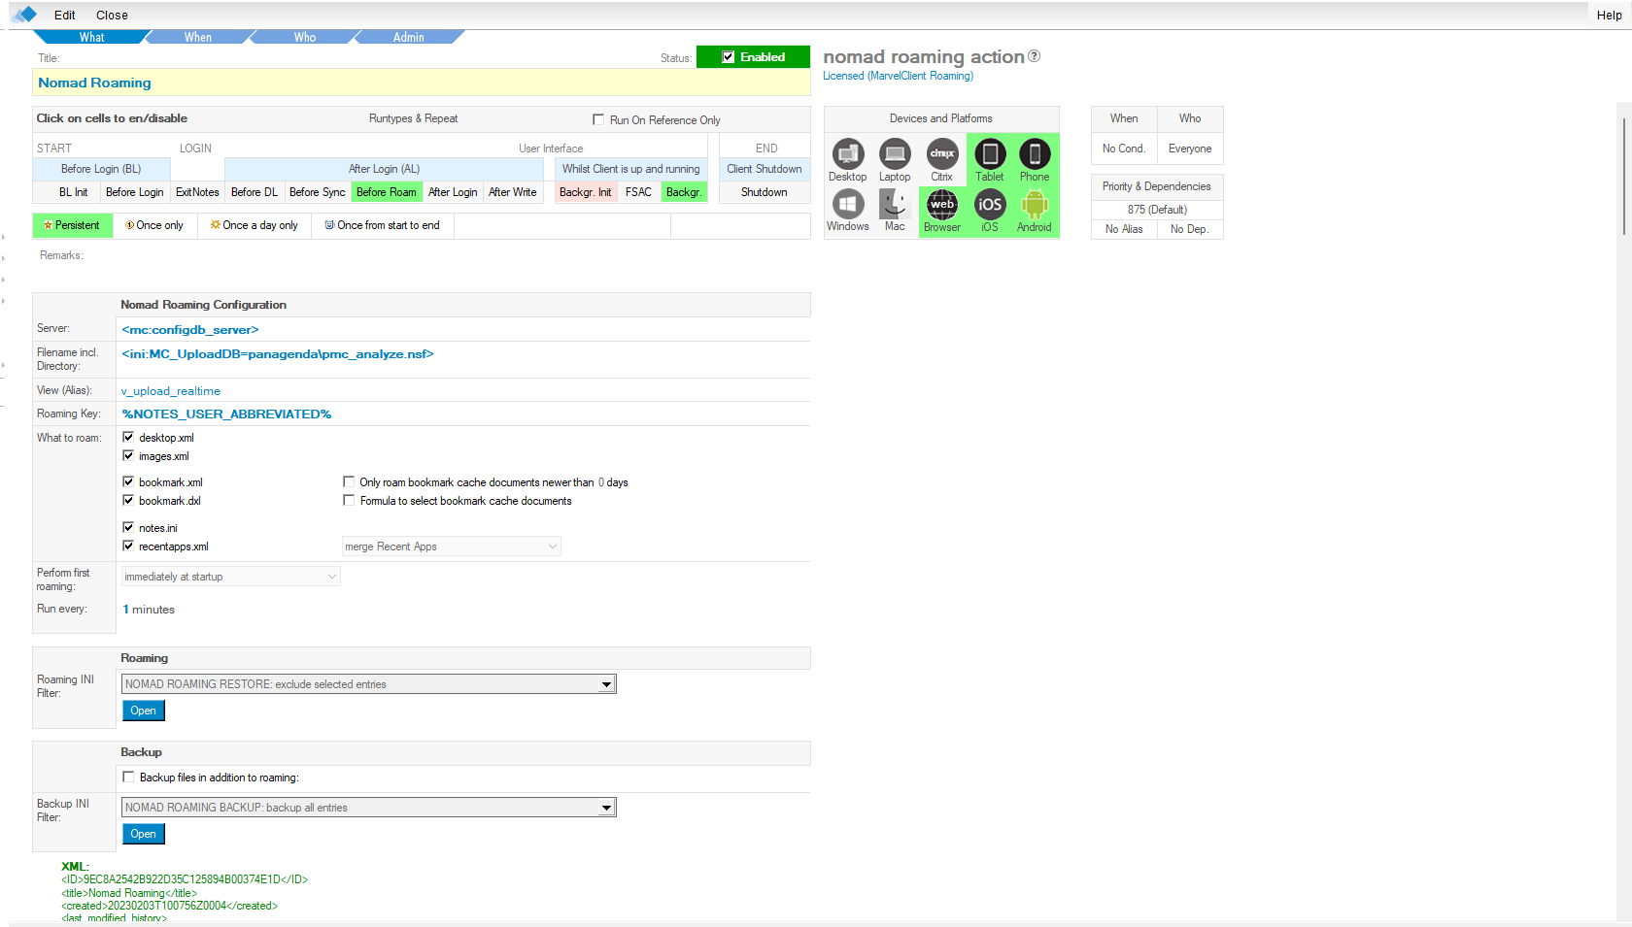Toggle the After Write runtype cell
The image size is (1632, 927).
click(513, 192)
